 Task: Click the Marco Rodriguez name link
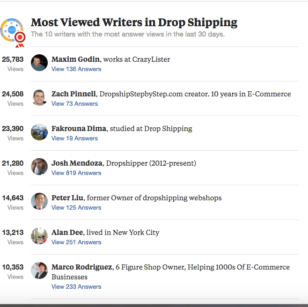pos(82,267)
